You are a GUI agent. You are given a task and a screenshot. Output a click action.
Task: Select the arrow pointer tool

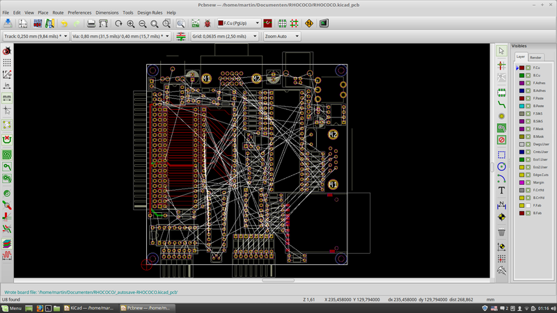501,51
